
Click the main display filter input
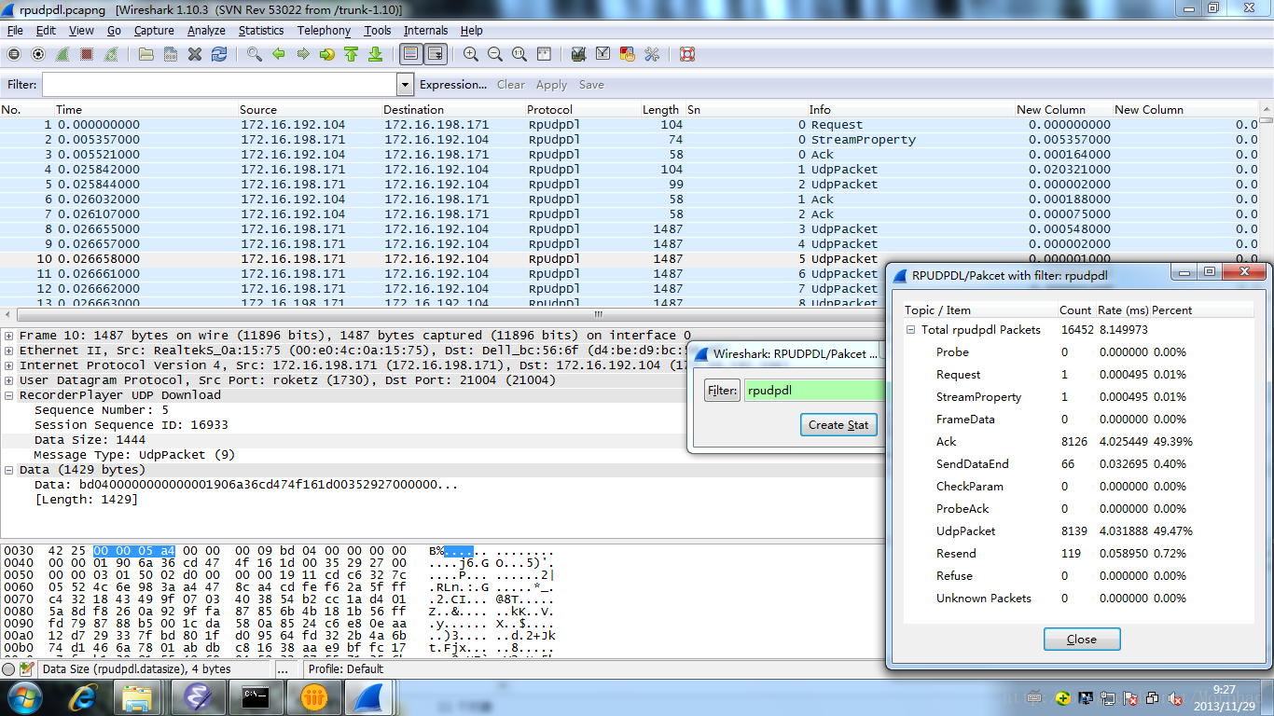tap(218, 85)
